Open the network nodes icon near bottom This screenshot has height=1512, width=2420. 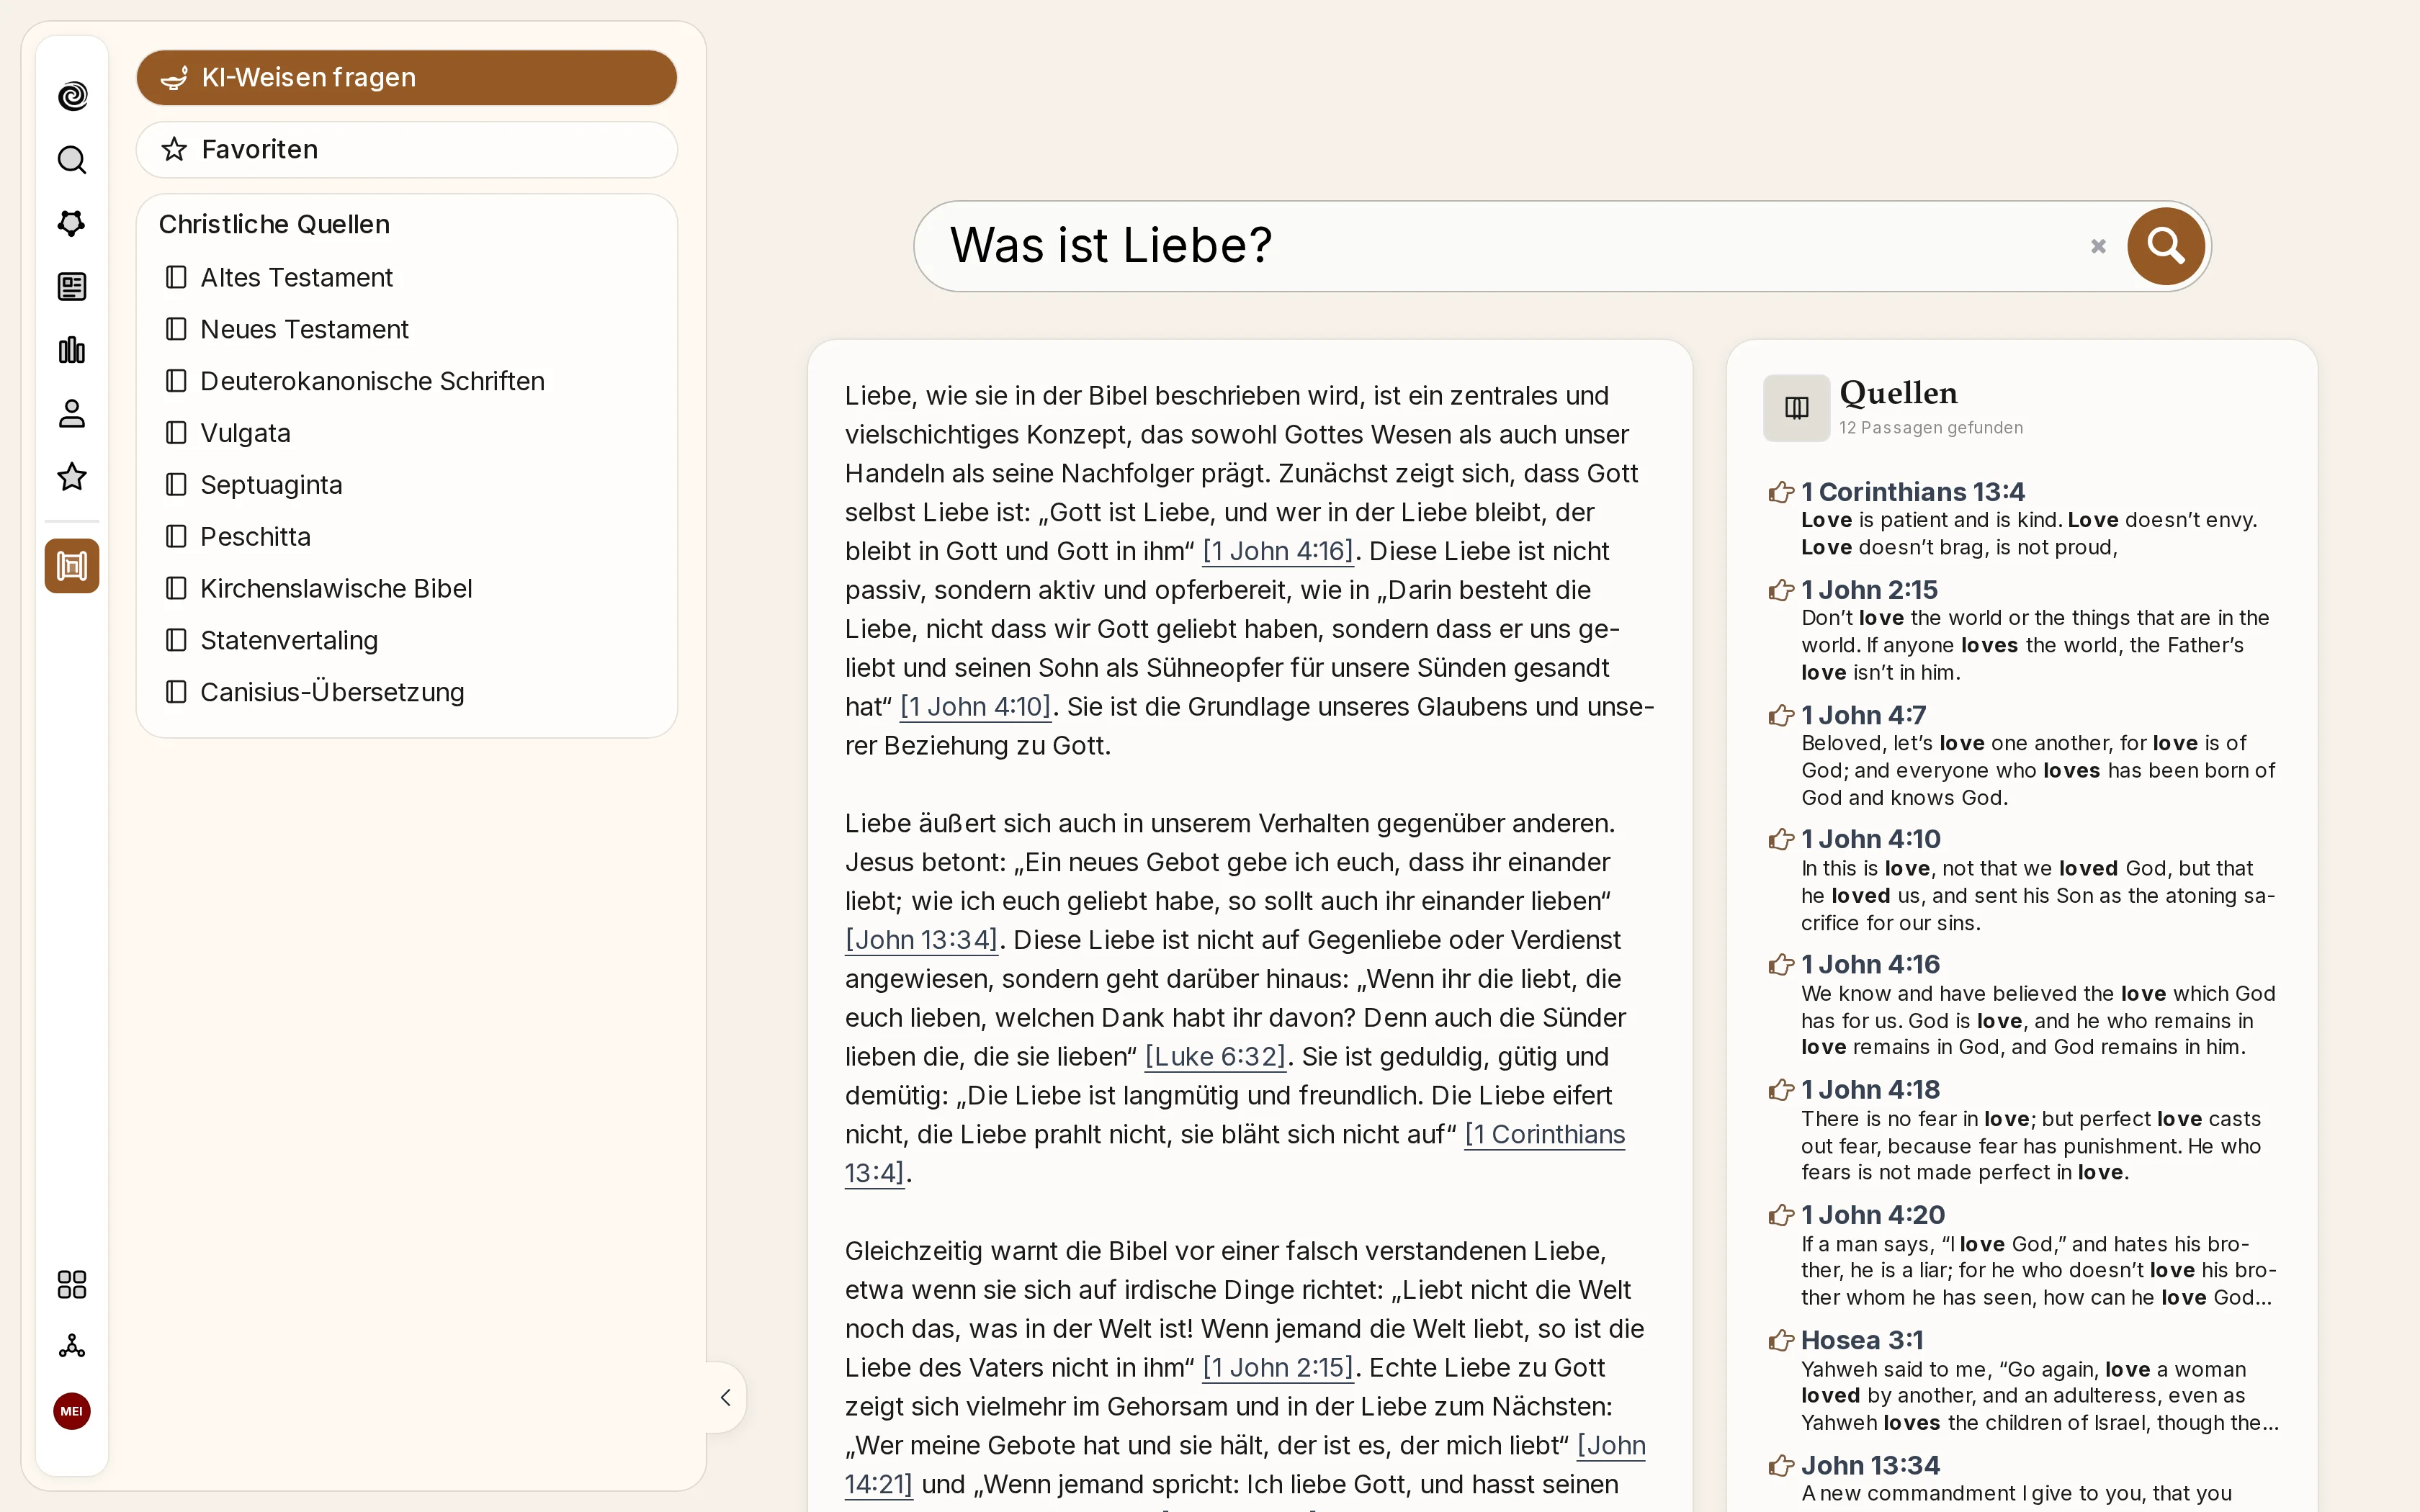72,1346
